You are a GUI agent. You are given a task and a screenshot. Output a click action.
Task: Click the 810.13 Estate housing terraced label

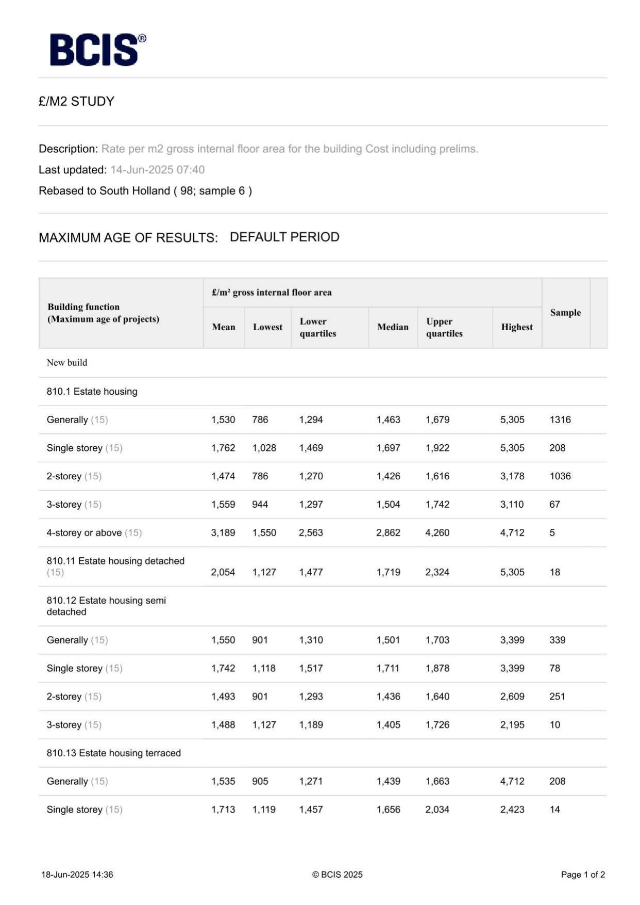[x=113, y=753]
